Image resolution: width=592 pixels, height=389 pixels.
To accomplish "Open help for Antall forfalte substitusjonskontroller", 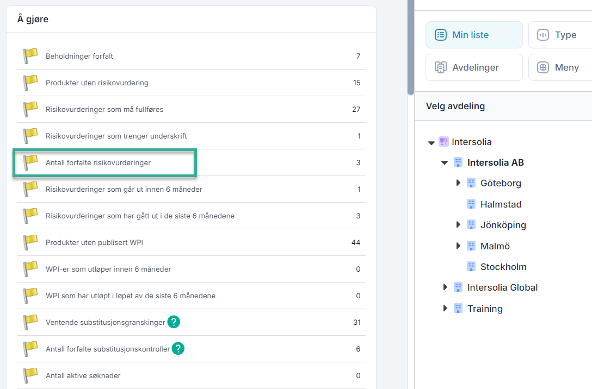I will click(x=178, y=348).
